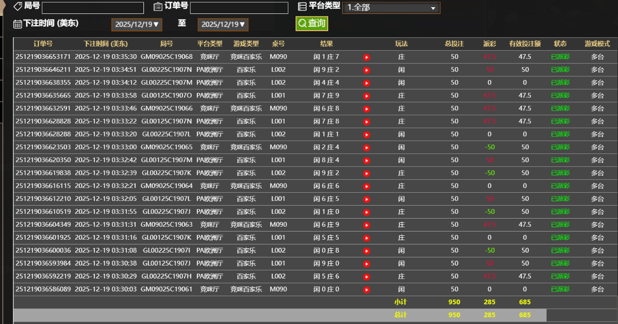Play the replay for the 03:31:55 record
The height and width of the screenshot is (324, 618).
coord(367,212)
